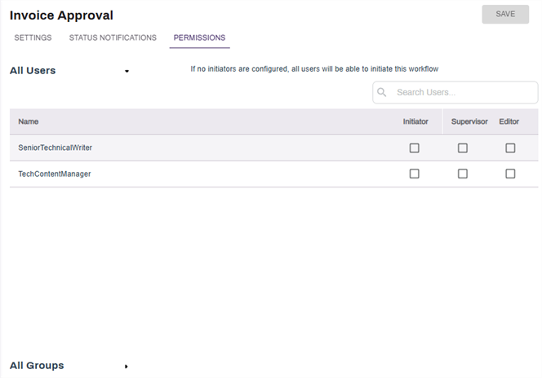This screenshot has width=542, height=378.
Task: Select the Permissions tab
Action: (199, 37)
